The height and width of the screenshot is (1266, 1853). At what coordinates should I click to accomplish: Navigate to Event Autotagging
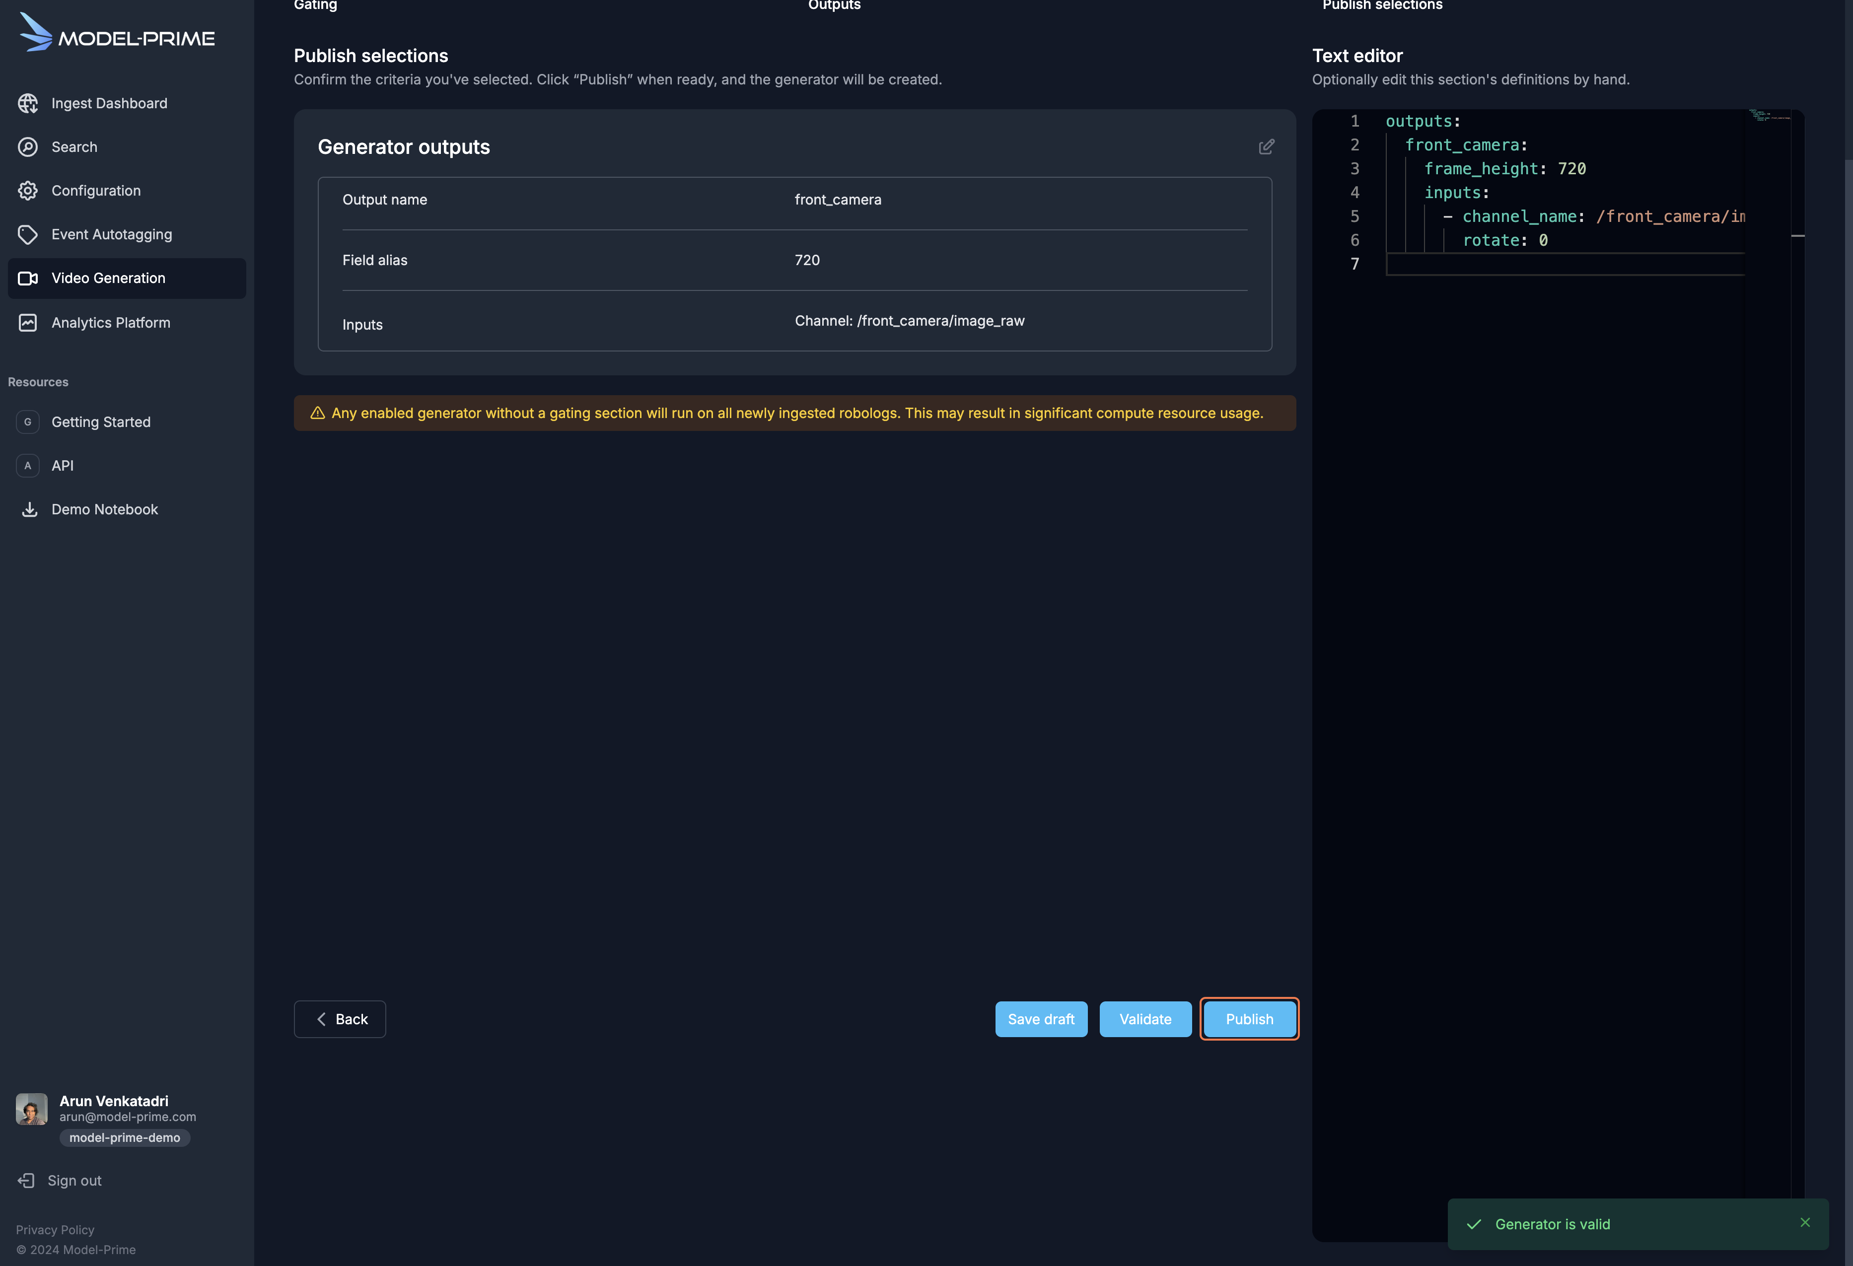coord(127,234)
